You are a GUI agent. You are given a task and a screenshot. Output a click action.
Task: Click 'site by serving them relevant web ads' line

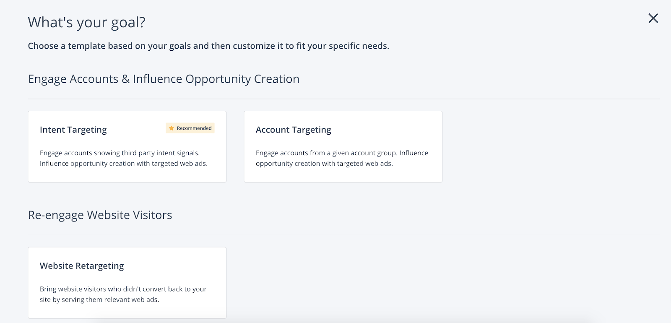tap(99, 300)
